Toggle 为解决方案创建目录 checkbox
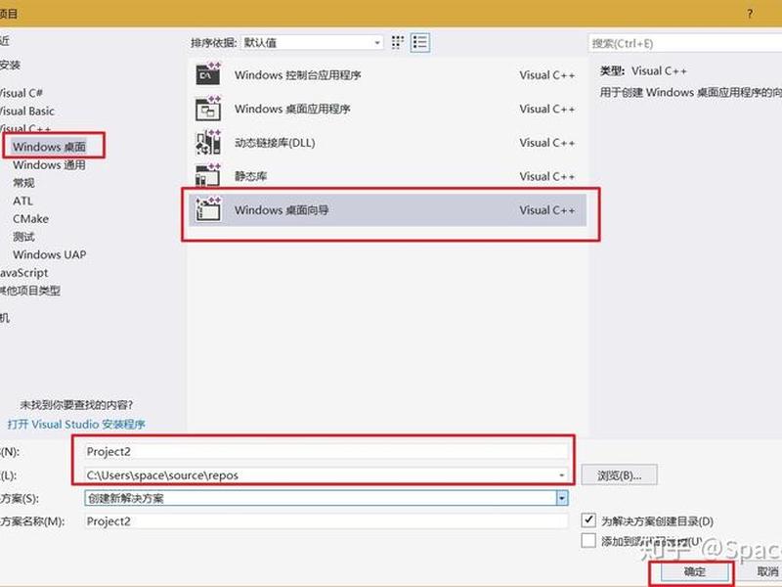 point(588,520)
